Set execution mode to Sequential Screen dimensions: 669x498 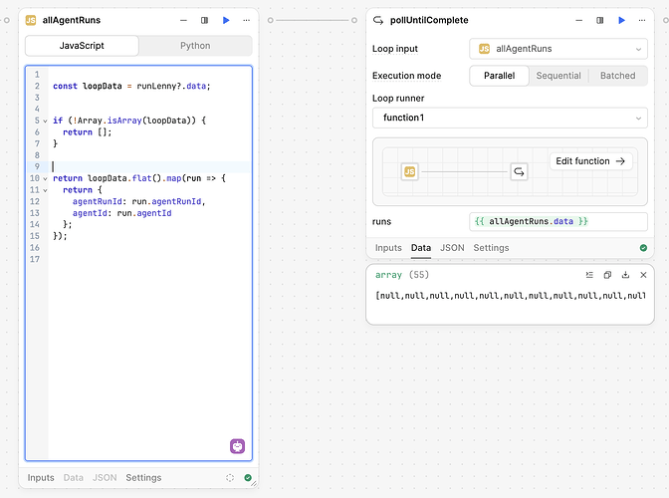[558, 76]
